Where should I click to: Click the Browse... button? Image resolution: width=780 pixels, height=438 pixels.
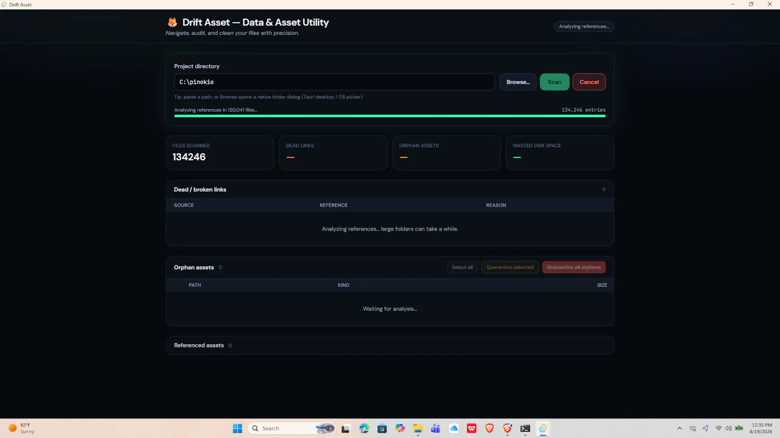click(x=518, y=82)
